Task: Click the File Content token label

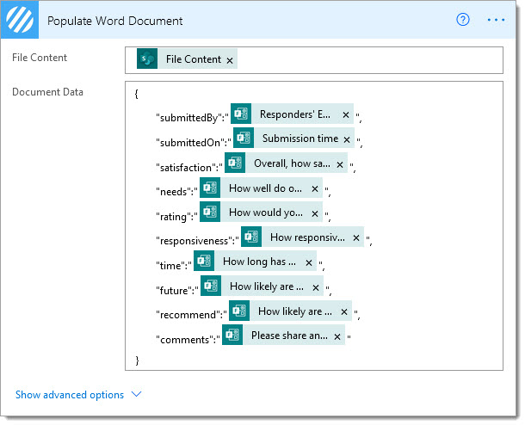Action: (x=193, y=59)
